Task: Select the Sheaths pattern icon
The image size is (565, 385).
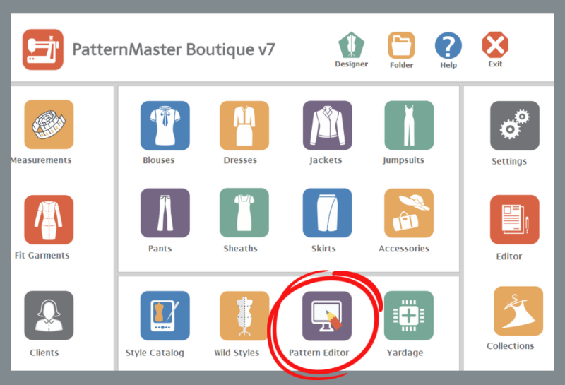Action: click(244, 213)
